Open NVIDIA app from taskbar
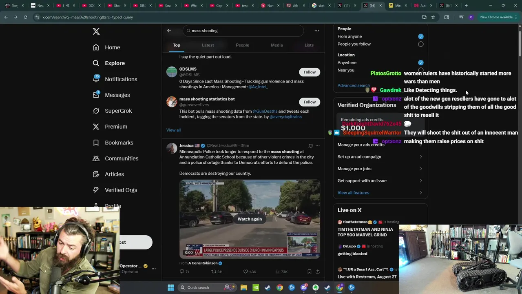The image size is (522, 294). pos(256,287)
